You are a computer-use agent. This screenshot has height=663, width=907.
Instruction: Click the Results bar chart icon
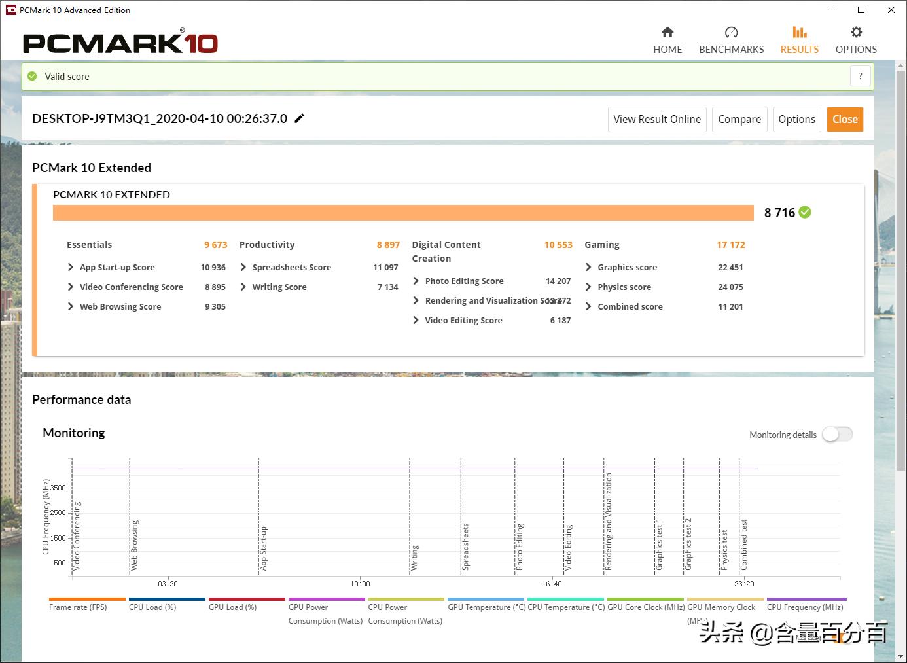799,33
